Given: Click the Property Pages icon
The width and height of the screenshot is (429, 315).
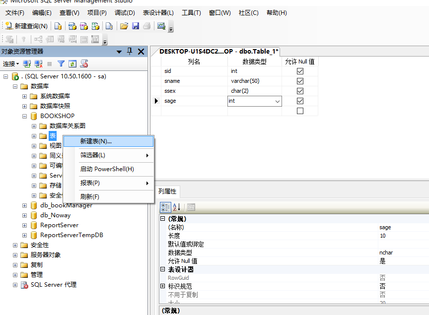Looking at the screenshot, I should pyautogui.click(x=191, y=207).
